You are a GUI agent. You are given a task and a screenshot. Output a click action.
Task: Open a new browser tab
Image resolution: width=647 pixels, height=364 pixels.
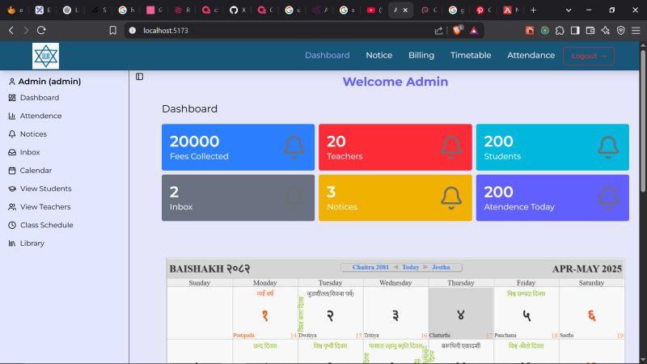point(533,11)
